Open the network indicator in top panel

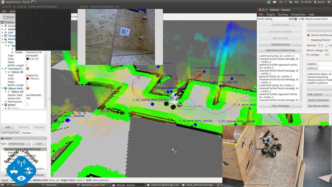[x=291, y=2]
